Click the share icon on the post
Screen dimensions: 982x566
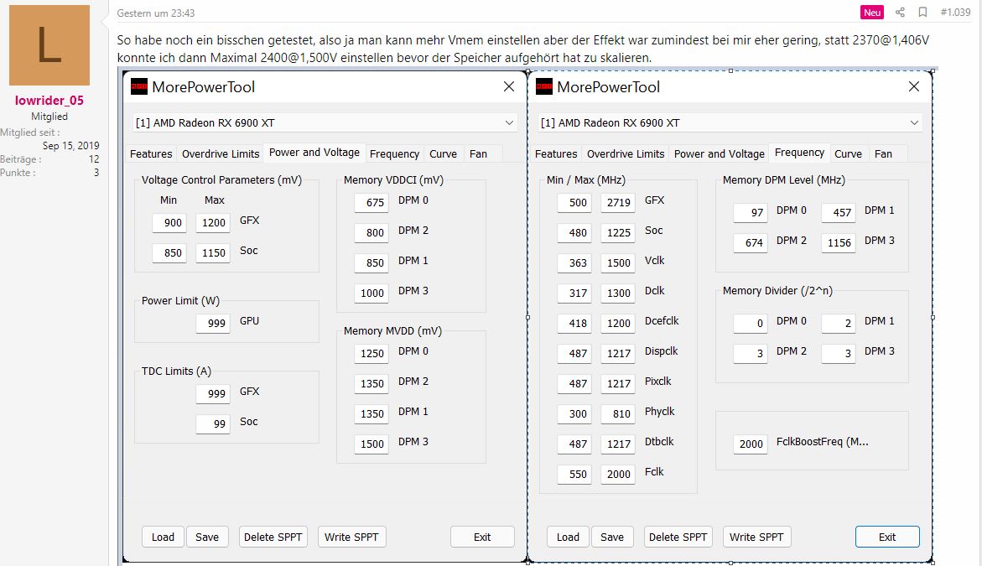click(x=900, y=12)
